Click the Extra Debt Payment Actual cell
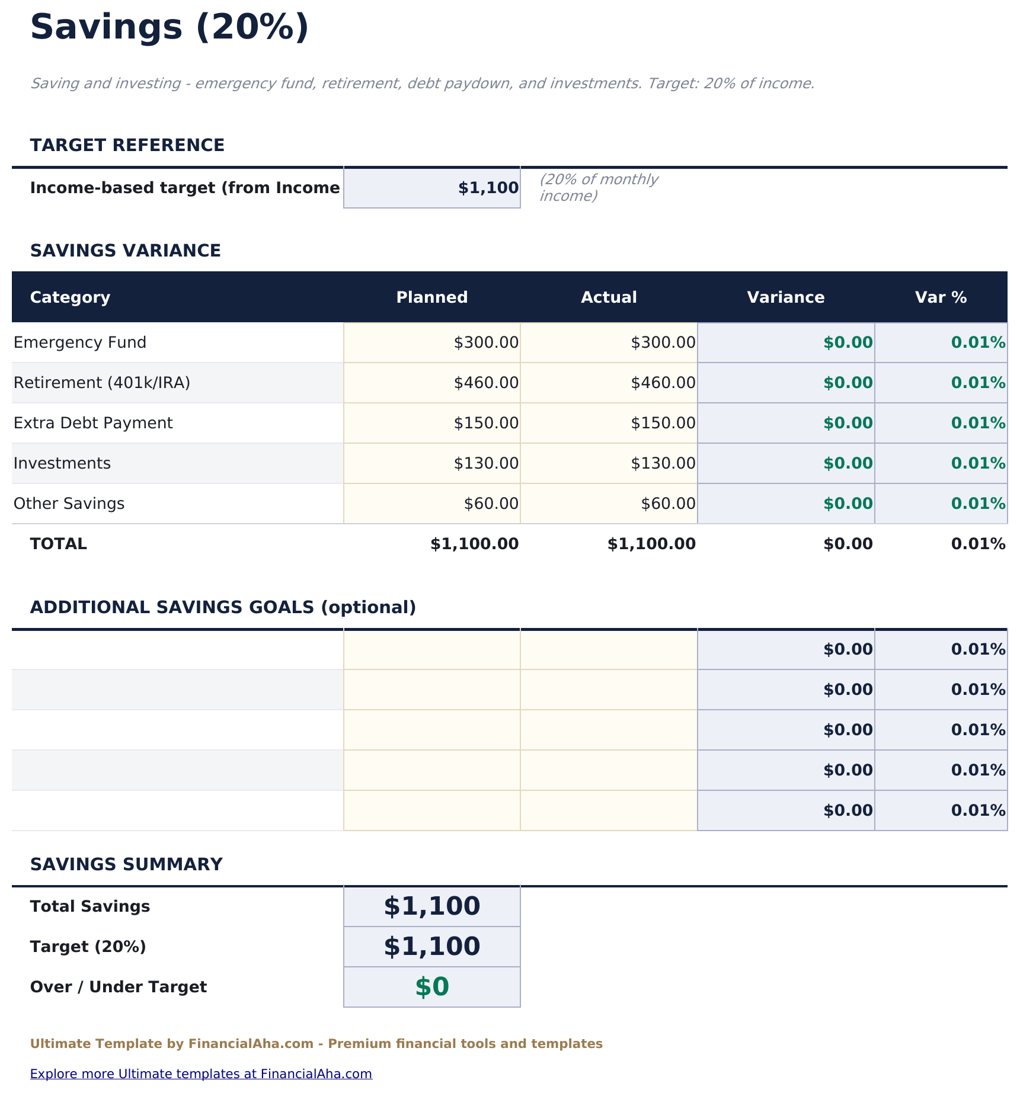 pyautogui.click(x=608, y=422)
